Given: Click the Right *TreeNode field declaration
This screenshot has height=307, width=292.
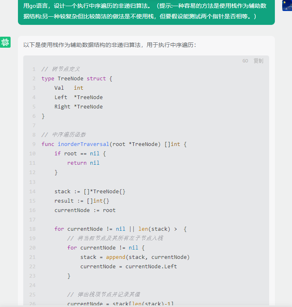Looking at the screenshot, I should 79,107.
